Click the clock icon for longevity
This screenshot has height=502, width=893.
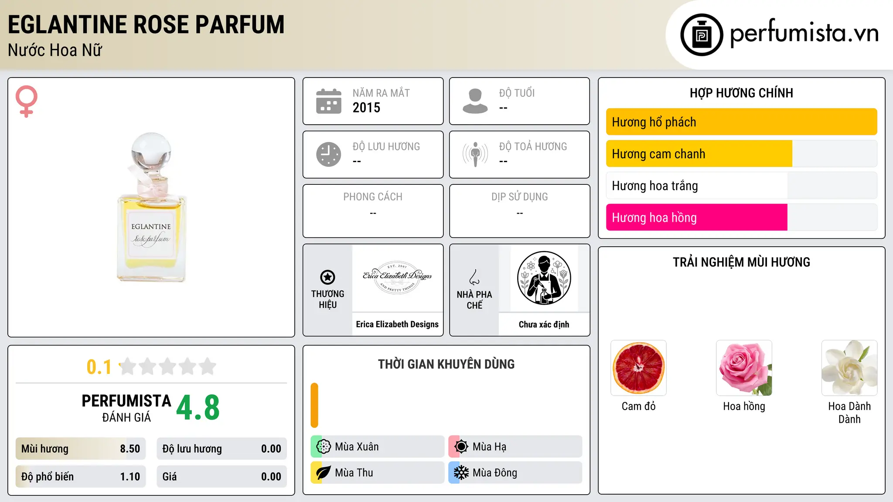point(329,154)
